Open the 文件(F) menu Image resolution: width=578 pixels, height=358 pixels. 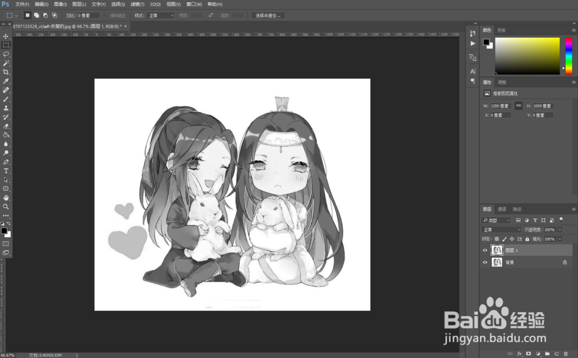click(x=22, y=5)
